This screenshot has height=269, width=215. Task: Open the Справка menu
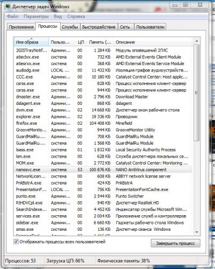click(76, 17)
